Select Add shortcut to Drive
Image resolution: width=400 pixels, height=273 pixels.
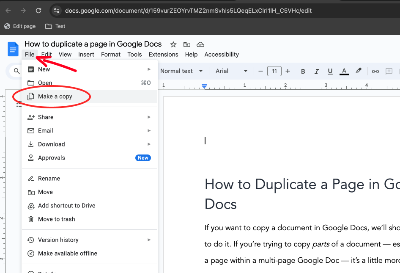click(x=90, y=205)
